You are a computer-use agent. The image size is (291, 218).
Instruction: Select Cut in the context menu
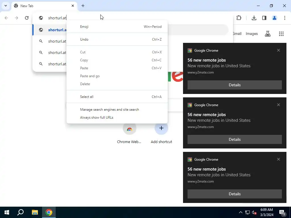coord(117,52)
